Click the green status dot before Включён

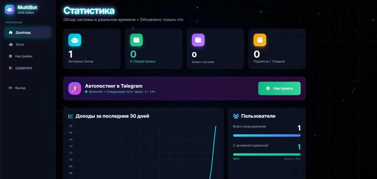pyautogui.click(x=86, y=92)
